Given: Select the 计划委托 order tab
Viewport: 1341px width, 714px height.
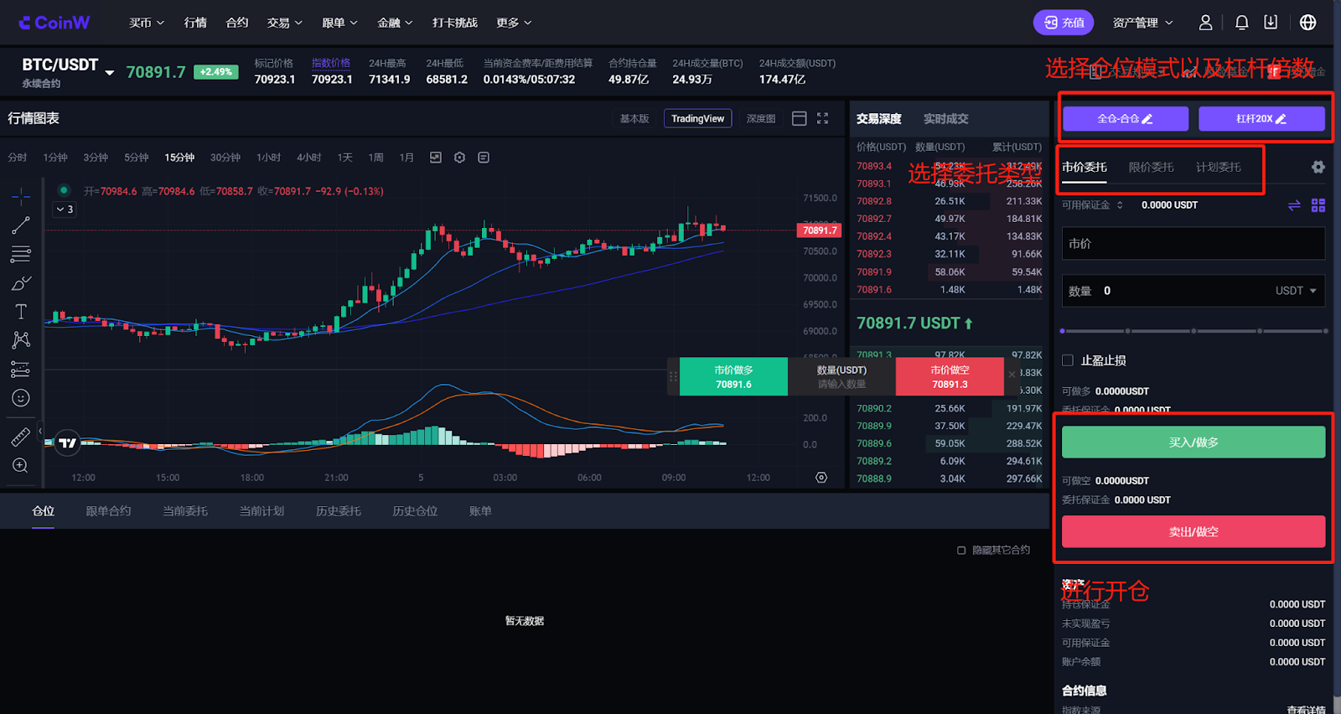Looking at the screenshot, I should (x=1219, y=167).
